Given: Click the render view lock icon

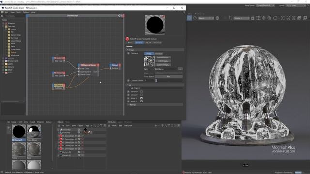Looking at the screenshot, I should coord(253,18).
